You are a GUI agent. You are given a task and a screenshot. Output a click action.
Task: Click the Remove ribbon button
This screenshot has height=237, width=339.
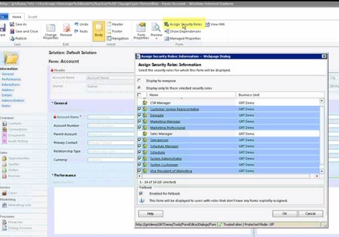pos(66,31)
